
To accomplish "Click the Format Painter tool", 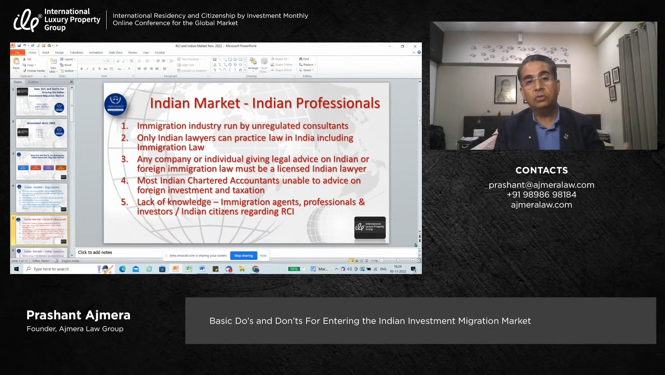I will (34, 71).
